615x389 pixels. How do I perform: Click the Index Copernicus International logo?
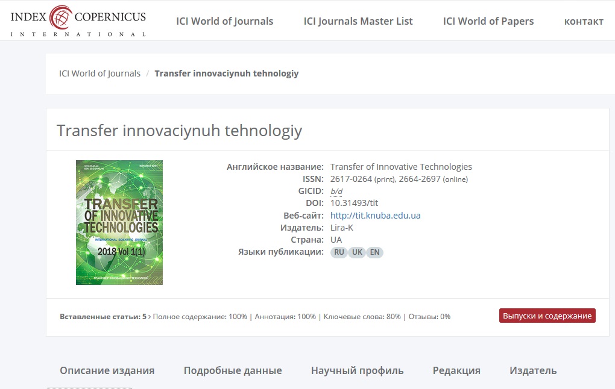click(x=78, y=20)
